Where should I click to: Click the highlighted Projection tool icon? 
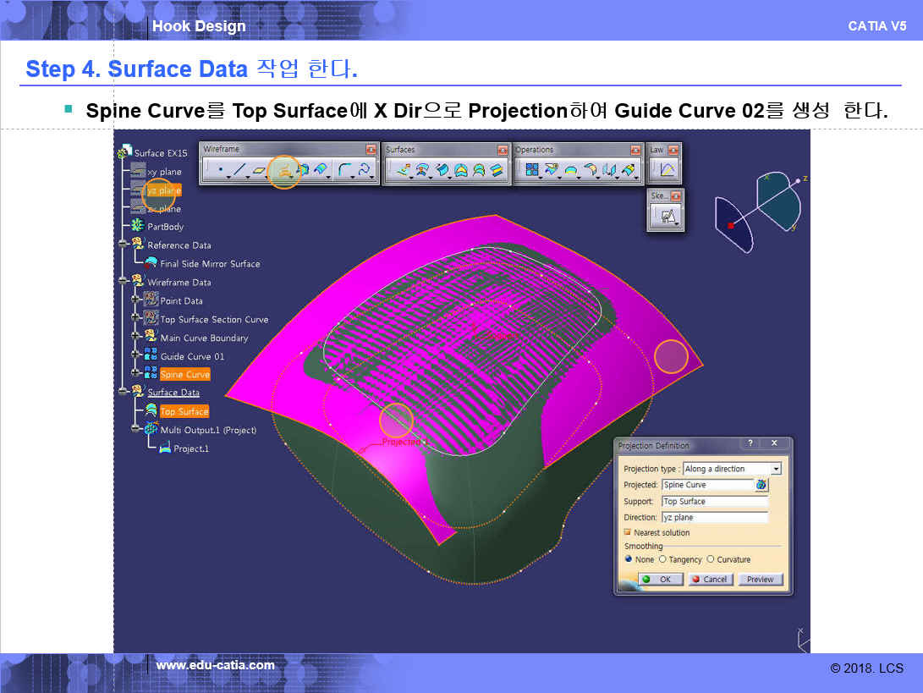284,171
